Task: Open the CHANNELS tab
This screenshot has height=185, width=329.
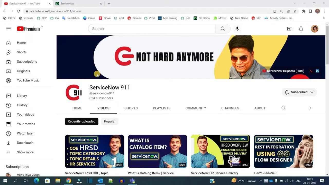Action: tap(230, 108)
